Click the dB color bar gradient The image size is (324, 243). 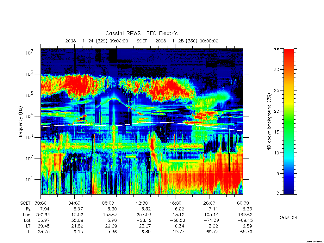289,121
